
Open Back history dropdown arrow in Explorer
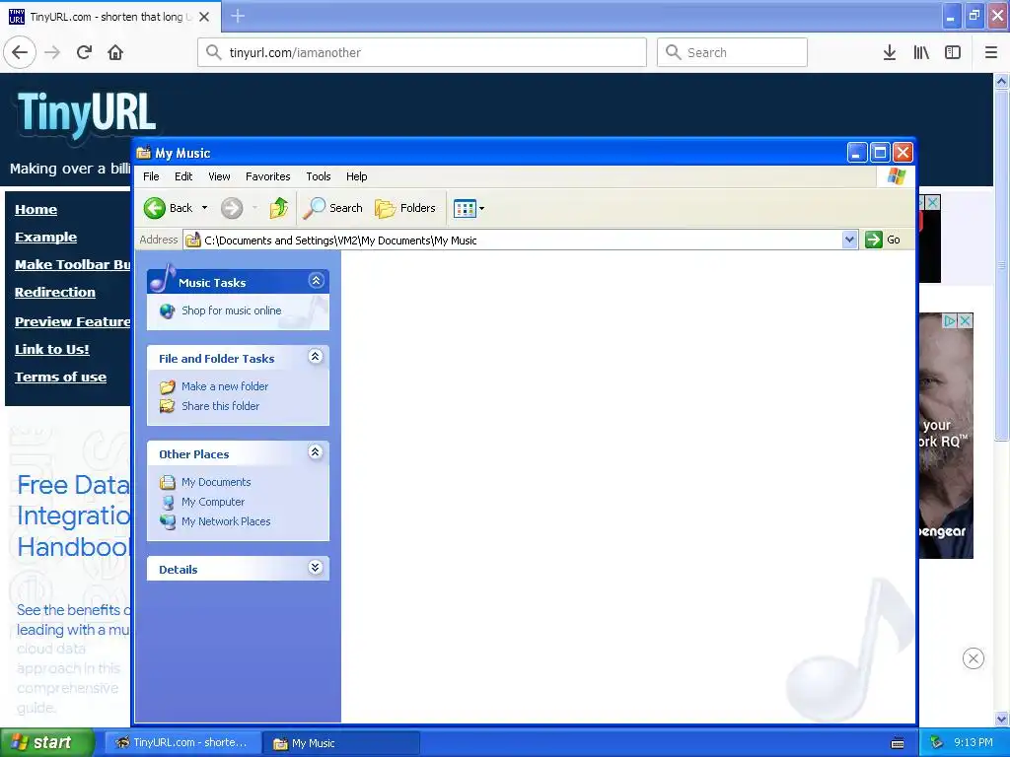coord(205,208)
